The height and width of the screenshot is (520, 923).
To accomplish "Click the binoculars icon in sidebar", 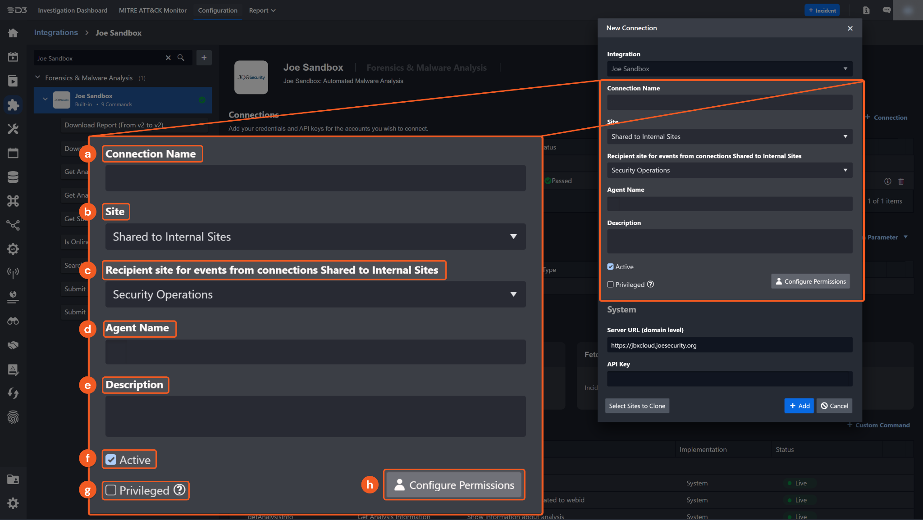I will 13,321.
